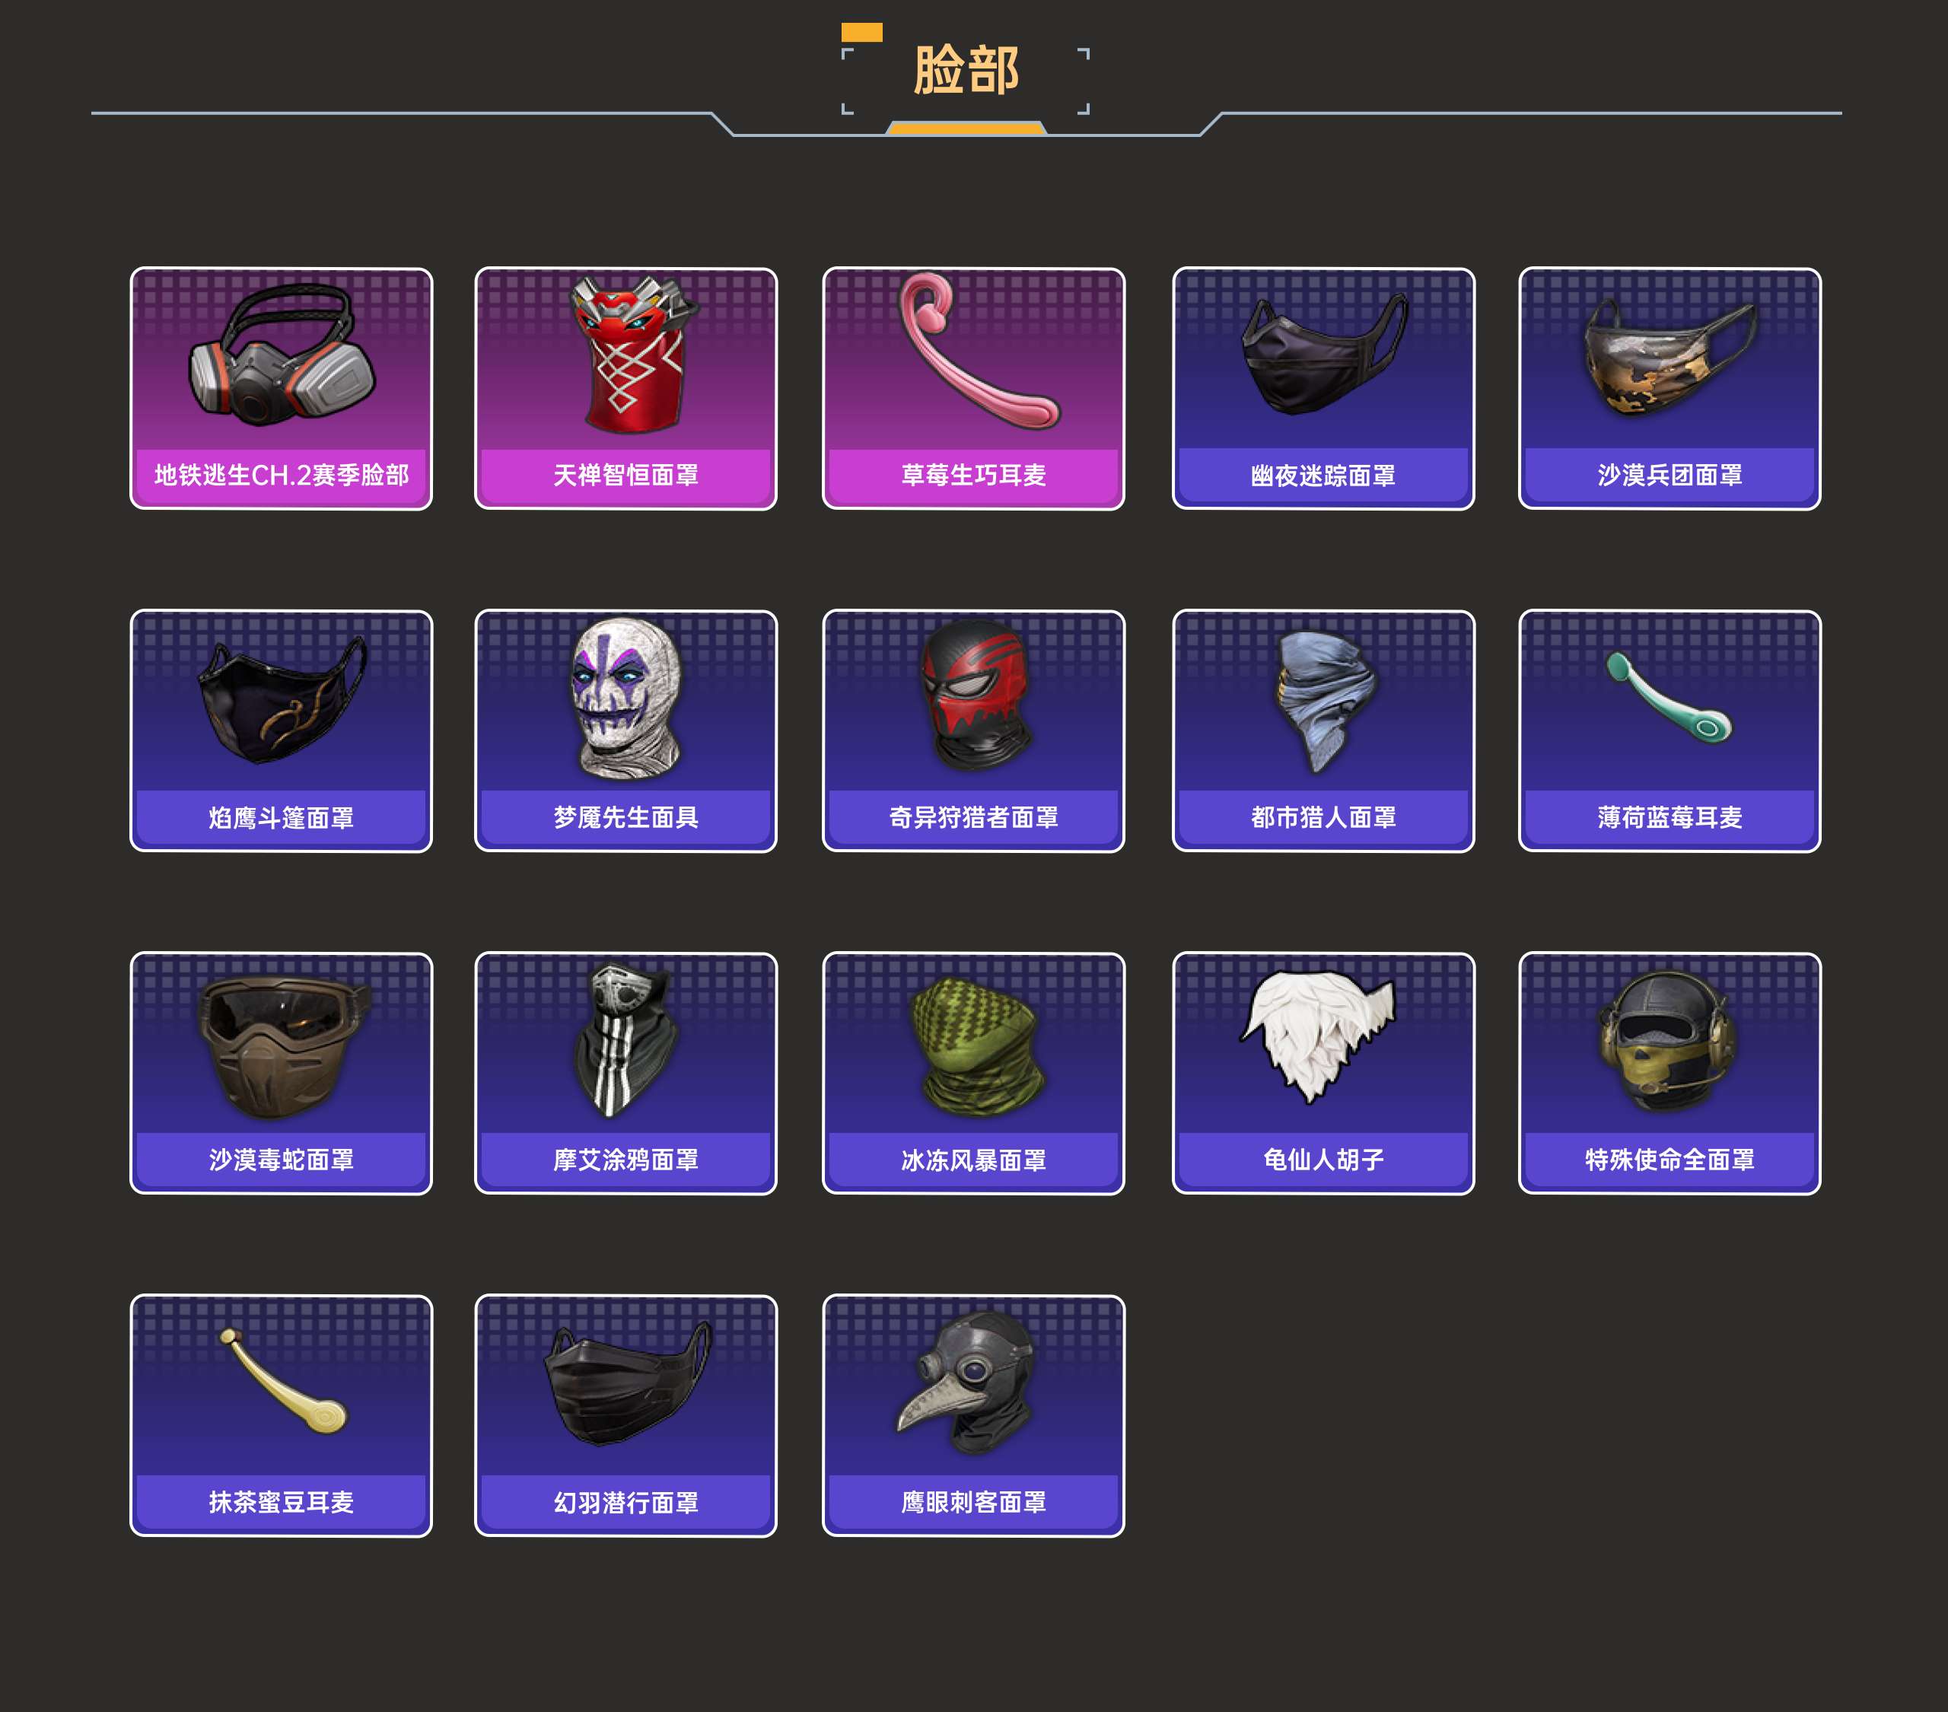Choose the pink 草莓生巧耳麦 headset
This screenshot has height=1712, width=1948.
click(x=973, y=388)
